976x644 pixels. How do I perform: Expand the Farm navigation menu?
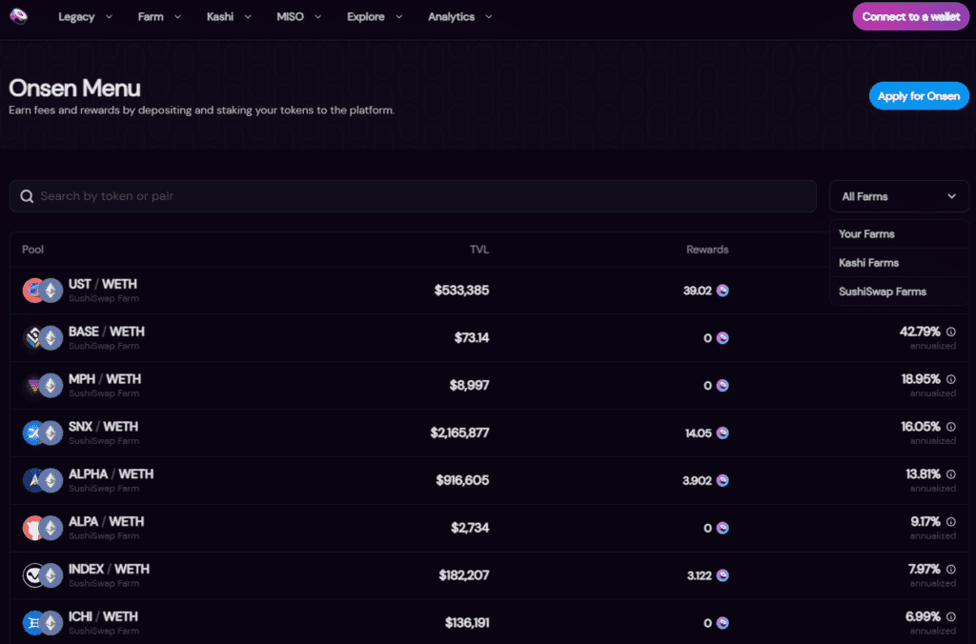pos(159,17)
